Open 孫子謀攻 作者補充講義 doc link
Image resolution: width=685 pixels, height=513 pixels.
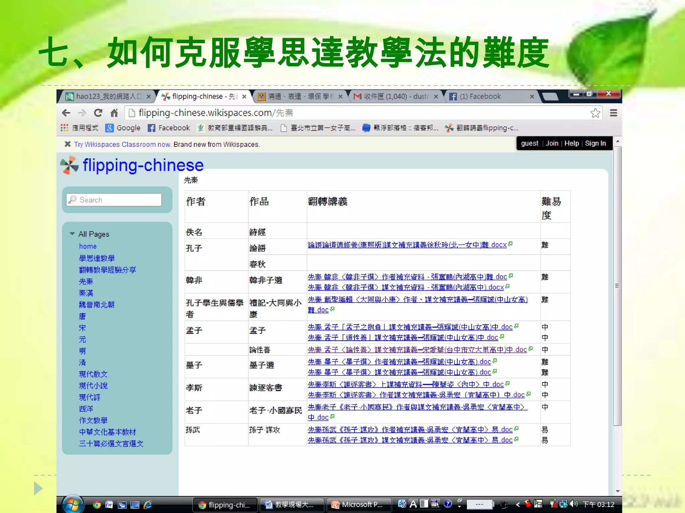410,430
